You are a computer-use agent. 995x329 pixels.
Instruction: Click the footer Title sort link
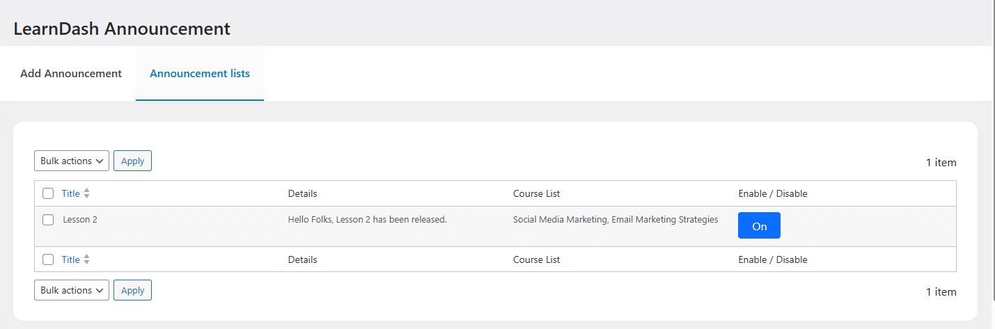[x=71, y=259]
